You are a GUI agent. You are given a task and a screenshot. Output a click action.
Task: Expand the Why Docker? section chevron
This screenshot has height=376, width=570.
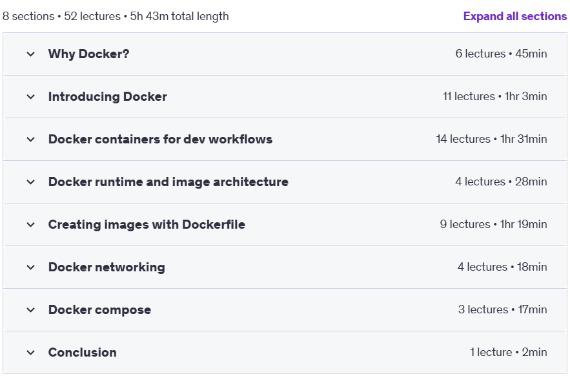31,54
